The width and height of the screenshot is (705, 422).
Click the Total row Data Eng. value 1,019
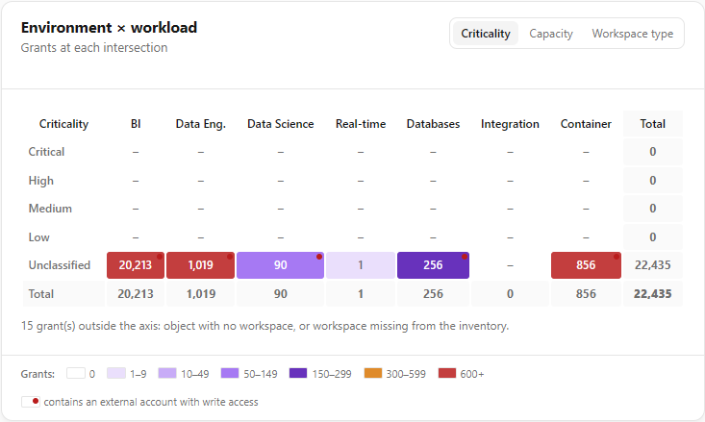200,294
